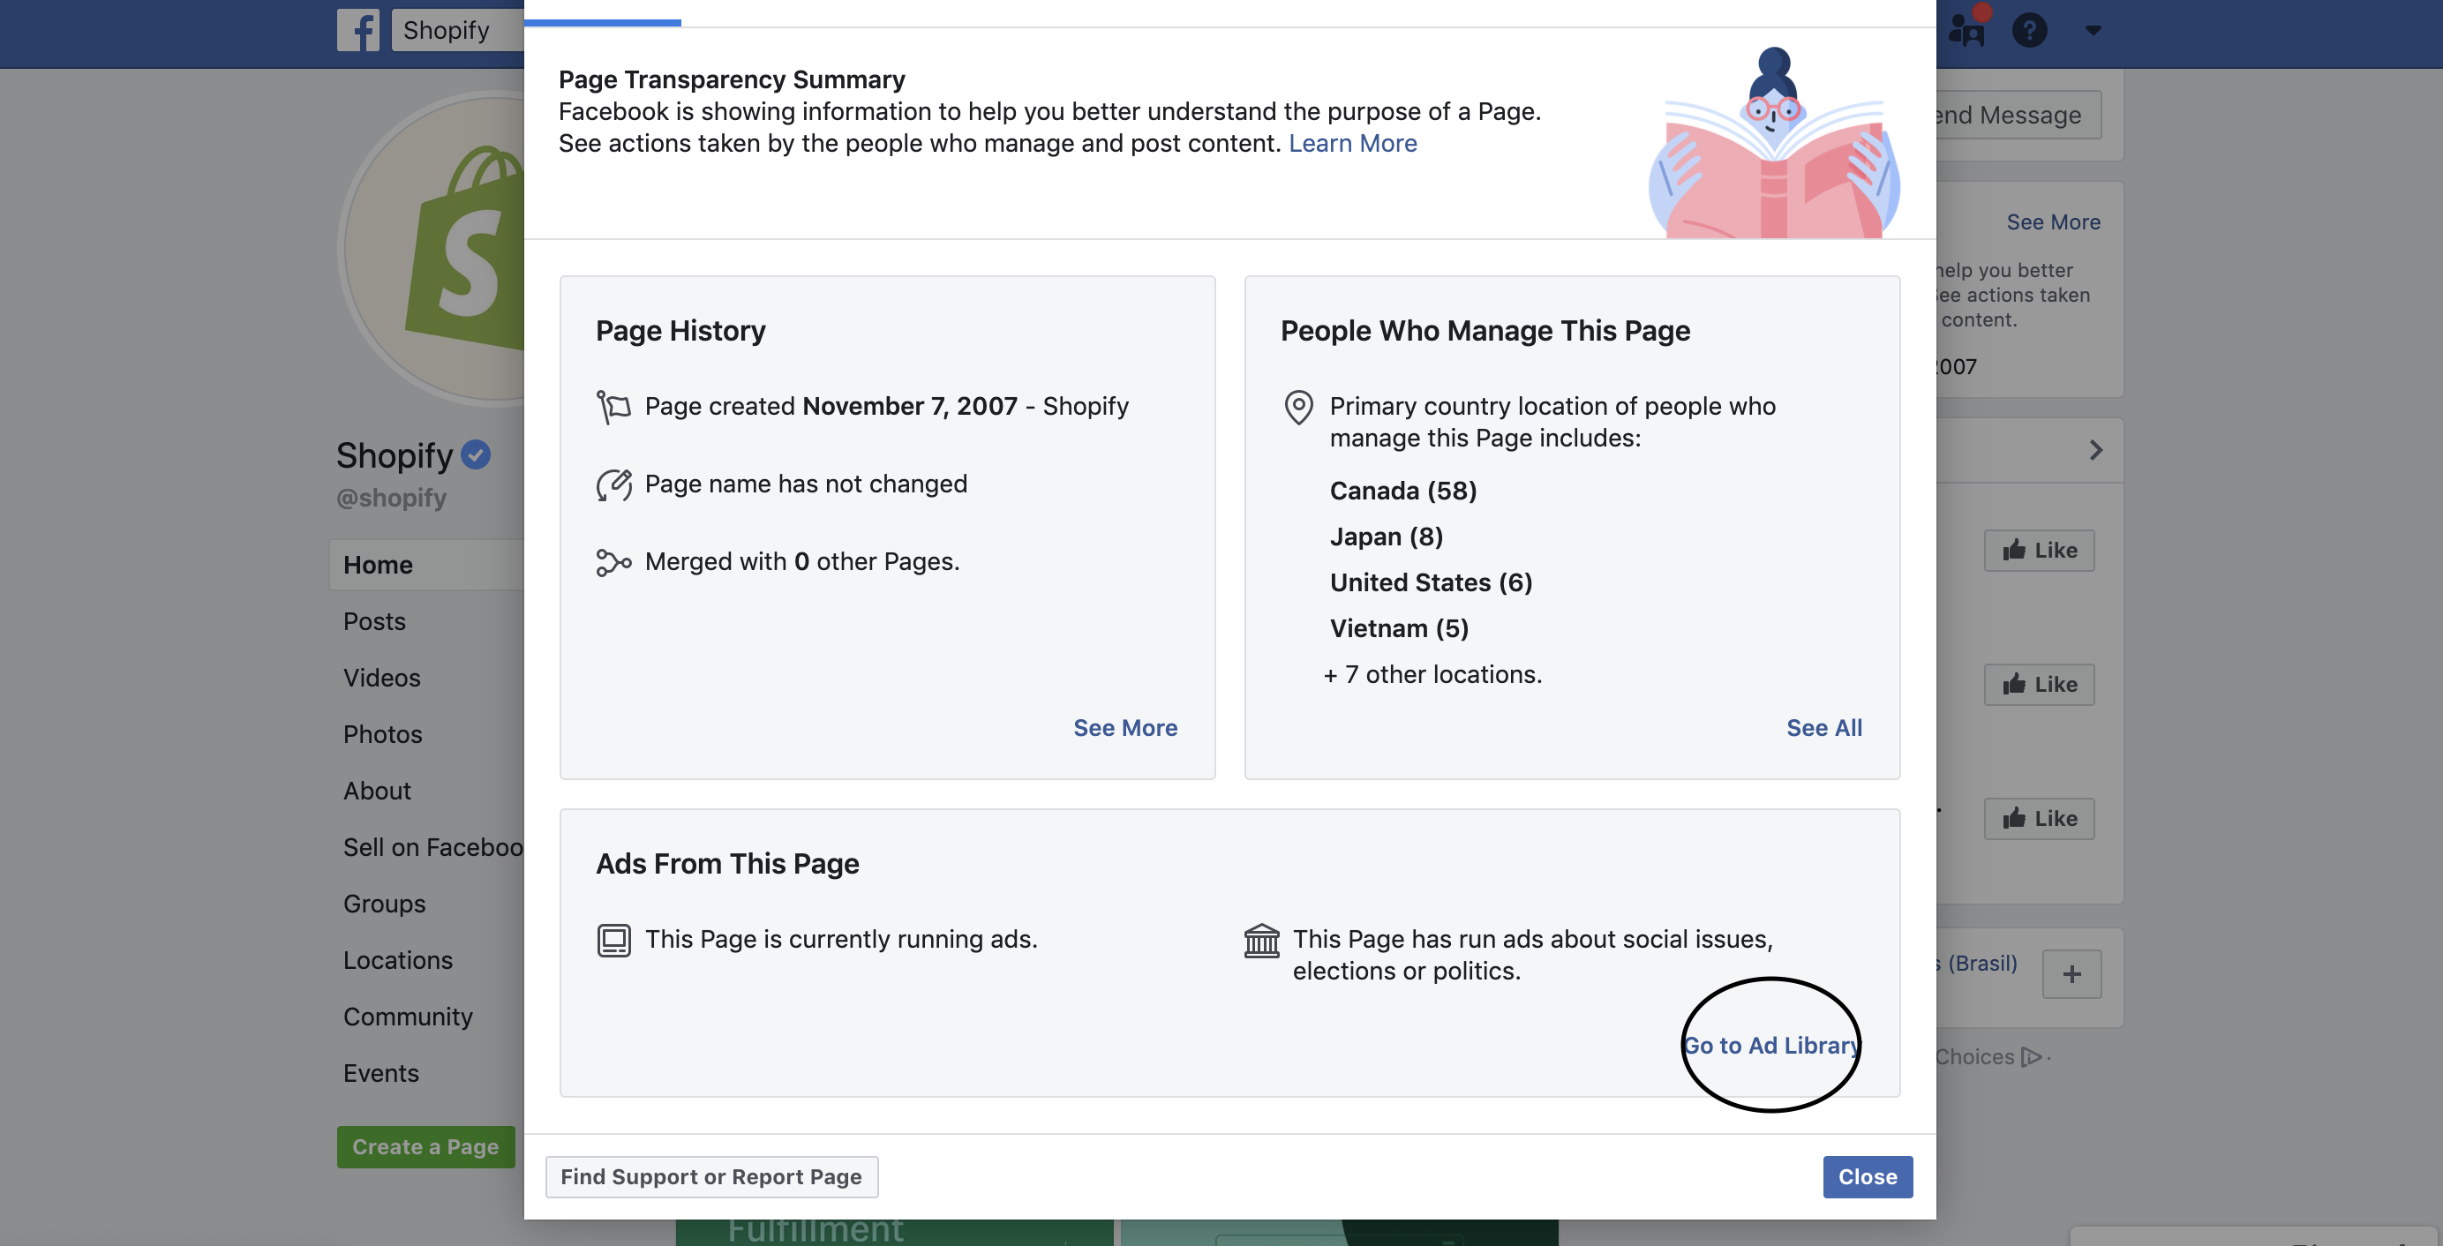Close the Page Transparency dialog
The width and height of the screenshot is (2443, 1246).
tap(1868, 1177)
